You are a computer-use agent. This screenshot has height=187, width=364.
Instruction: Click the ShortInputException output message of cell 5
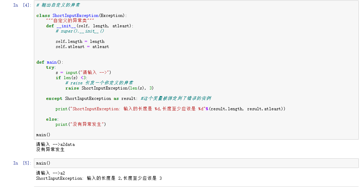[99, 178]
